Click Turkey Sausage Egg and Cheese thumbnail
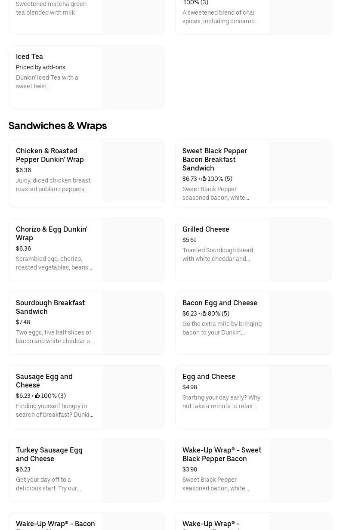 [133, 471]
